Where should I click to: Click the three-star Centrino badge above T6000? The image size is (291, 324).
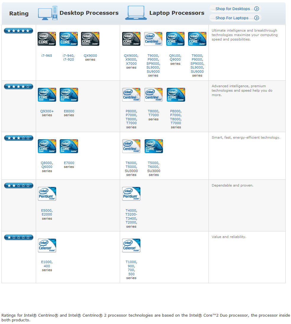click(x=131, y=146)
